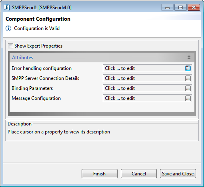Open SMPP Server Connection Details ellipsis button
The height and width of the screenshot is (187, 204).
click(188, 78)
